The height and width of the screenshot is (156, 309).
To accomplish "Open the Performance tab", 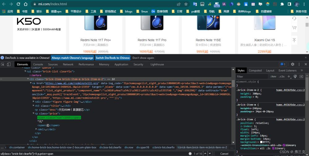I will (x=86, y=64).
